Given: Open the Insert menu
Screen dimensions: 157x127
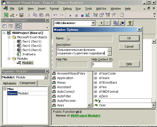Looking at the screenshot, I should coord(41,9).
